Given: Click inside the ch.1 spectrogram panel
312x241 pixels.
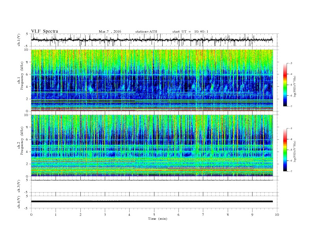Looking at the screenshot, I should [x=152, y=80].
